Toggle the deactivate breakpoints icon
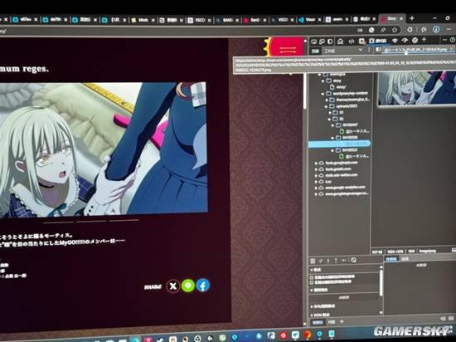Screen dimensions: 456x342 353,260
